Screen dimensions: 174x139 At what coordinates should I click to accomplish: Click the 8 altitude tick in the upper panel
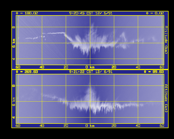[x=14, y=27]
